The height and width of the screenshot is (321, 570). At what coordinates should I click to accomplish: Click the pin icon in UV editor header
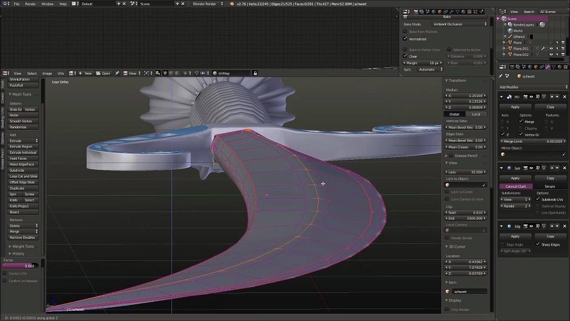[117, 73]
